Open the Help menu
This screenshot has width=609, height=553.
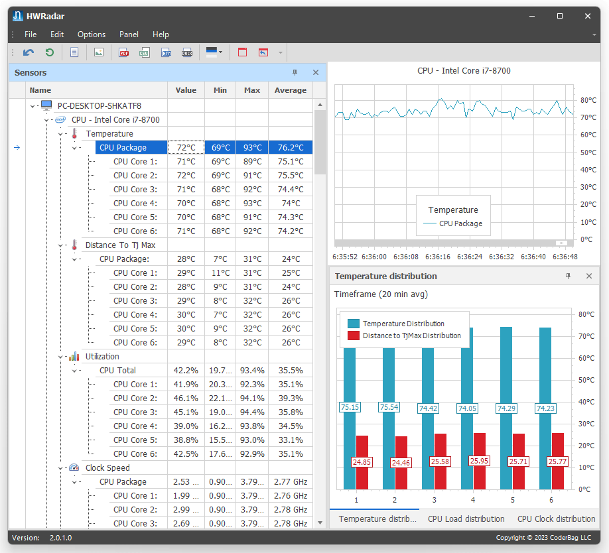coord(161,34)
